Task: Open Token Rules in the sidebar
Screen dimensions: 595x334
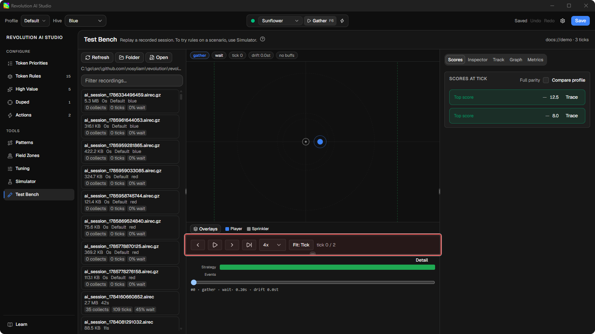Action: point(39,76)
